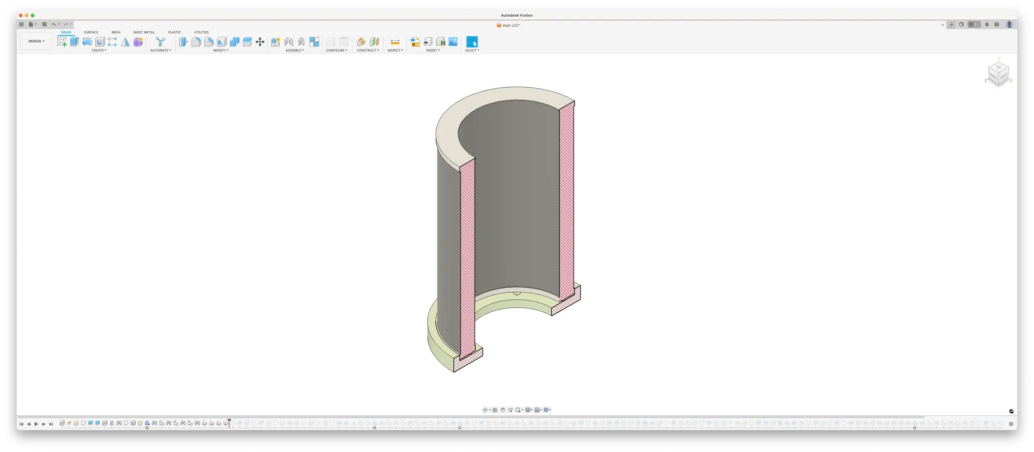Open the DESIGN workspace dropdown

(36, 41)
